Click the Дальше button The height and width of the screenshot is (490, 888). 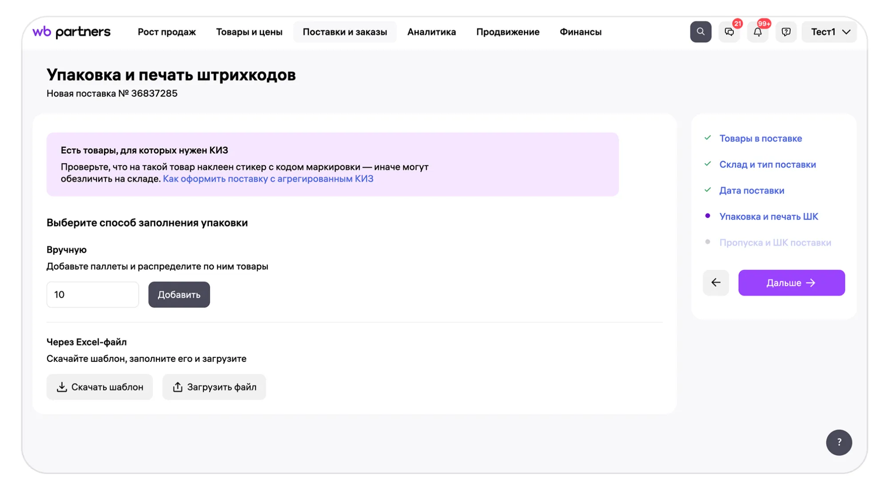pos(791,283)
